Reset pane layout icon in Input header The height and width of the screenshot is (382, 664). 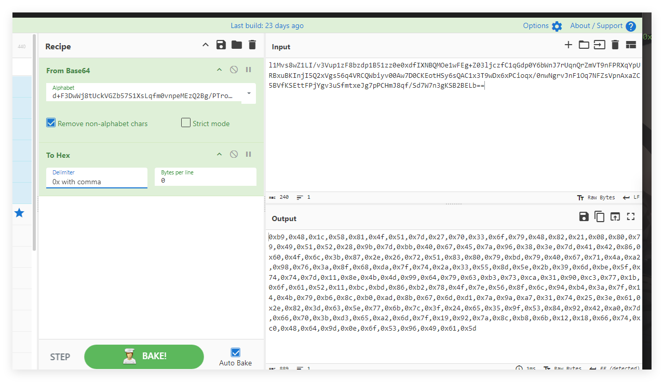[631, 45]
